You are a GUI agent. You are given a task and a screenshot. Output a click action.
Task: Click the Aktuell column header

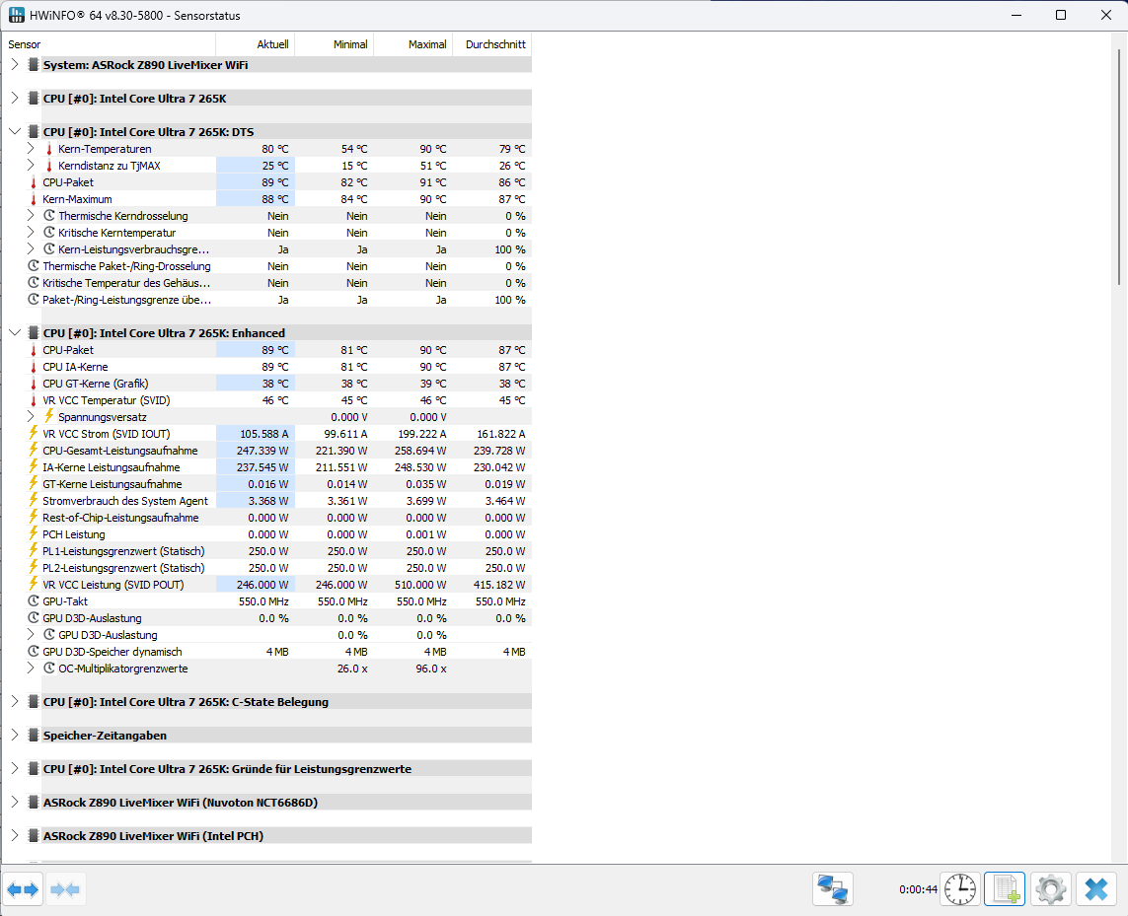pos(256,44)
